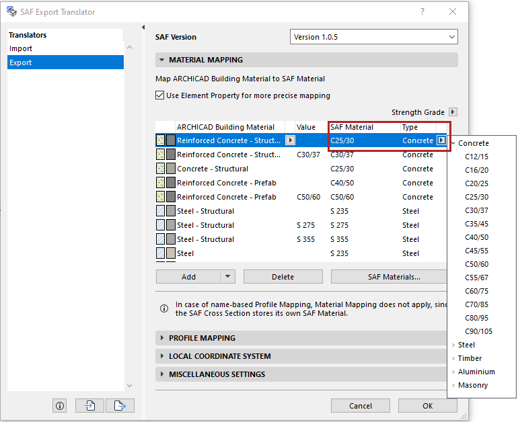This screenshot has width=518, height=422.
Task: Open Strength Grade arrow popup
Action: [x=453, y=112]
